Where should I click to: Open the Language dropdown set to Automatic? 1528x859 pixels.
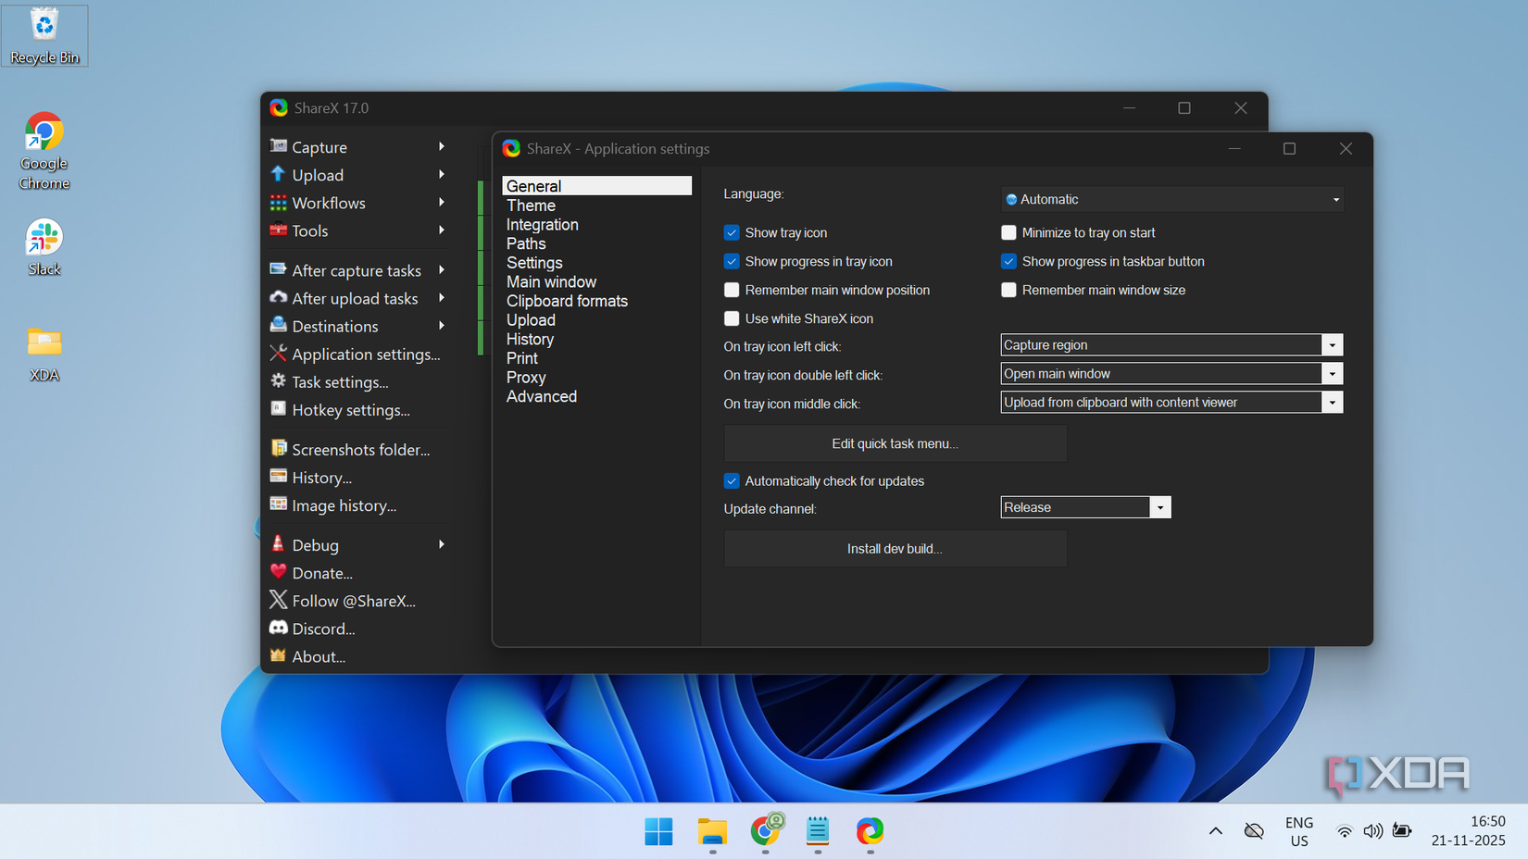coord(1171,199)
